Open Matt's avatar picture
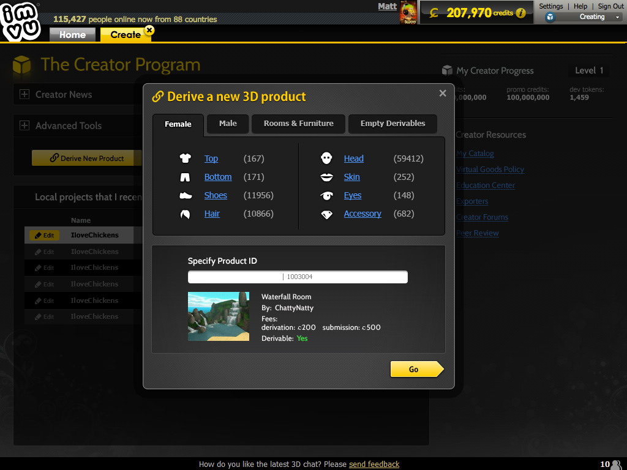This screenshot has width=627, height=470. [408, 12]
